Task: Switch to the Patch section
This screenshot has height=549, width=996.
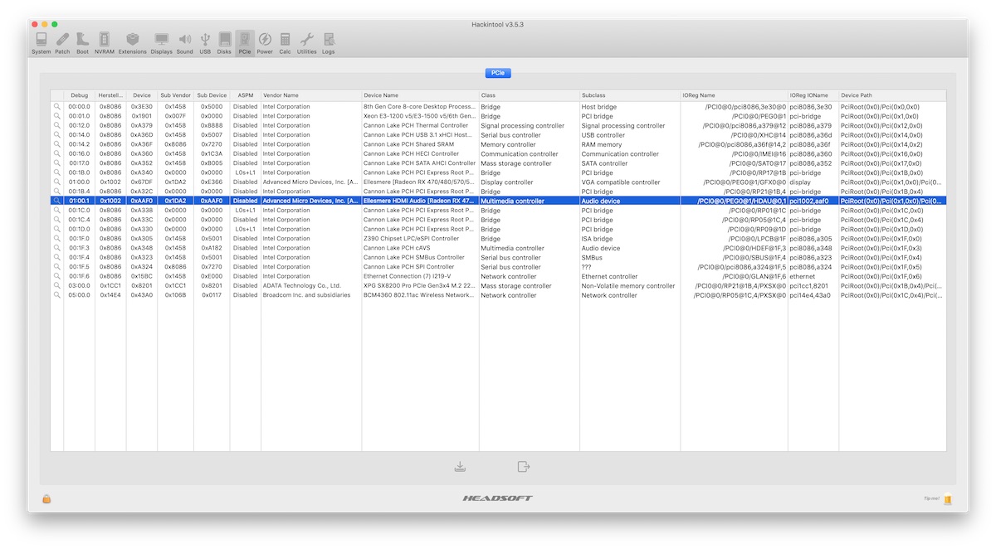Action: 62,42
